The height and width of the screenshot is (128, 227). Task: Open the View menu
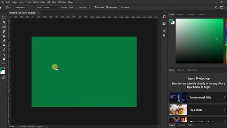(x=54, y=2)
